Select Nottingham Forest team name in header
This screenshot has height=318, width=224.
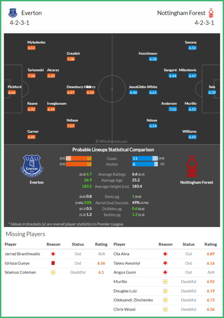[x=181, y=13]
